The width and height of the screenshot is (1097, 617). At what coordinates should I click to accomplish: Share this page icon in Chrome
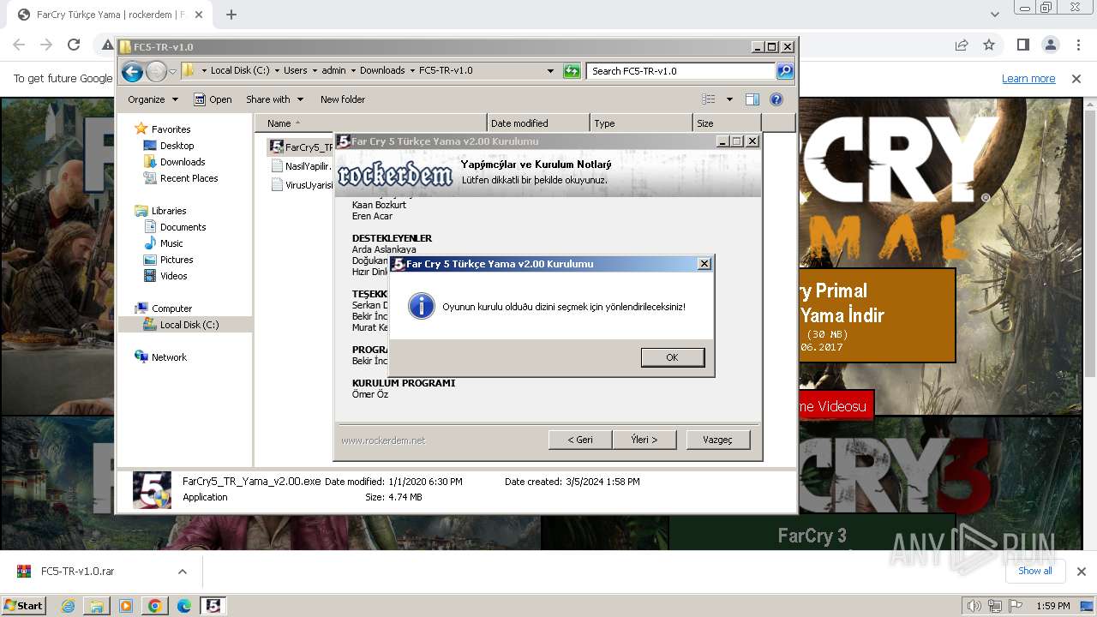pyautogui.click(x=962, y=45)
